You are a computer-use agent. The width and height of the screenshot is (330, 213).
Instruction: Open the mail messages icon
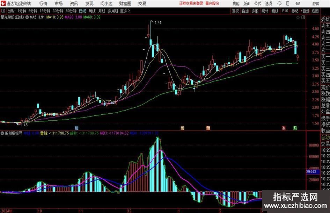tap(298, 3)
